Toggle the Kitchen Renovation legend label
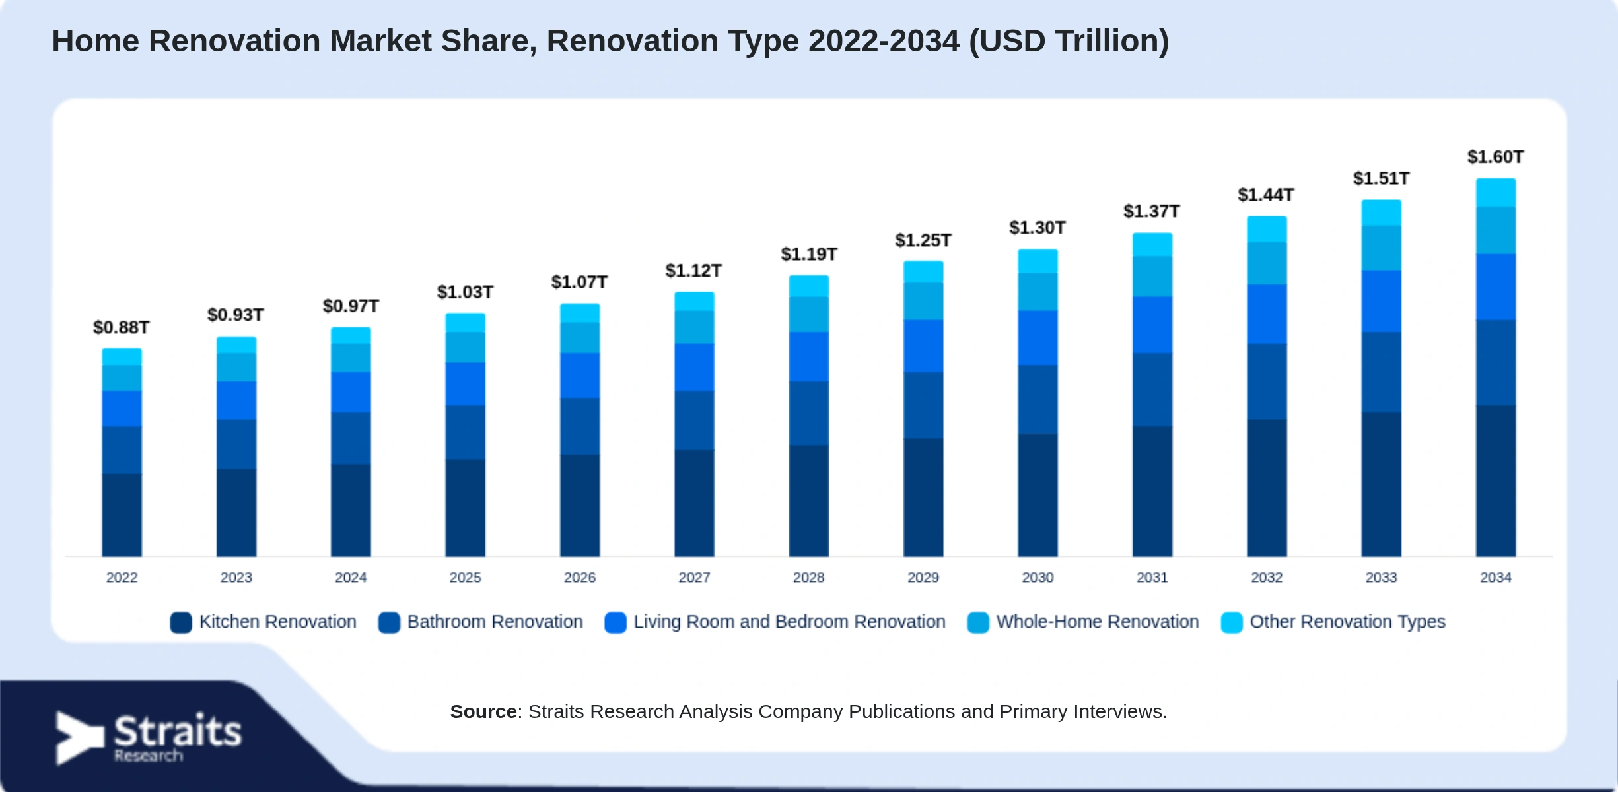Viewport: 1618px width, 792px height. [x=278, y=622]
